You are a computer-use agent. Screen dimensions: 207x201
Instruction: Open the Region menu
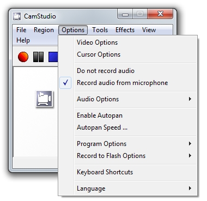pyautogui.click(x=44, y=30)
